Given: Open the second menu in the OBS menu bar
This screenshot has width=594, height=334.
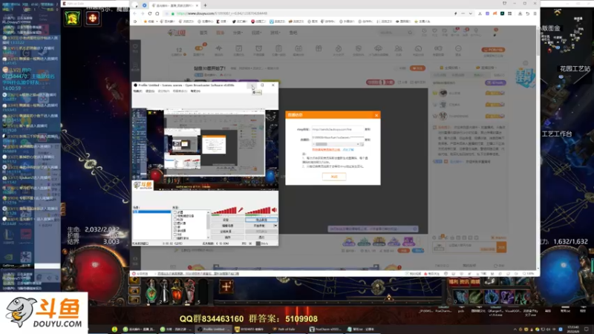Looking at the screenshot, I should (x=151, y=91).
